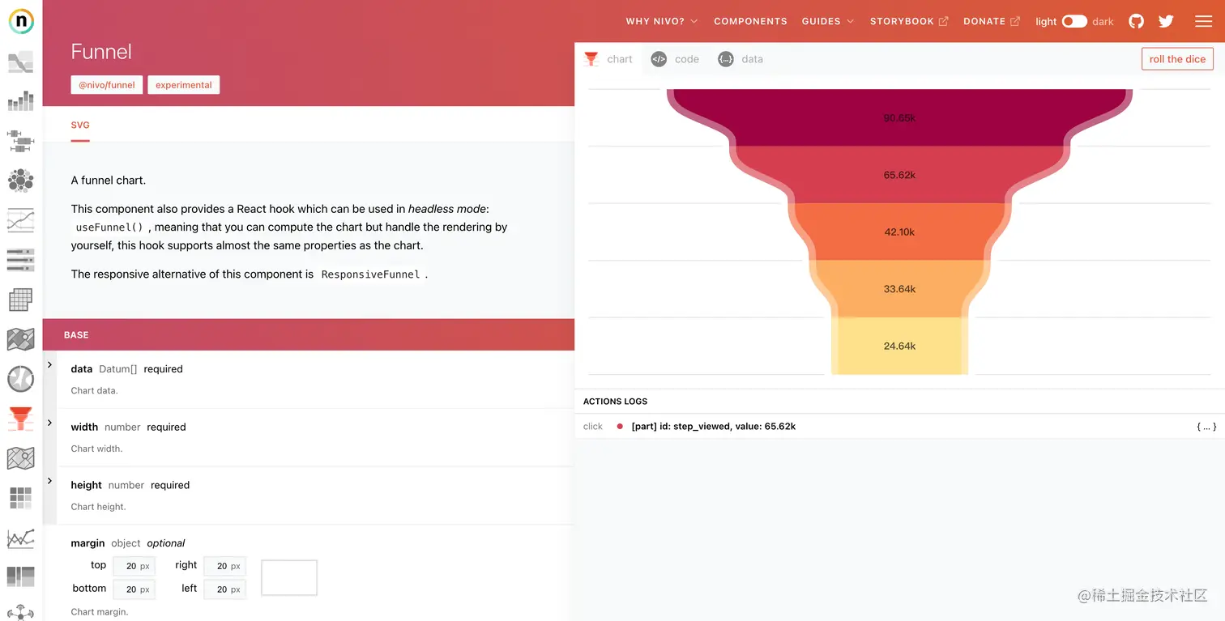Toggle the light/dark theme switch
1225x621 pixels.
(1074, 22)
